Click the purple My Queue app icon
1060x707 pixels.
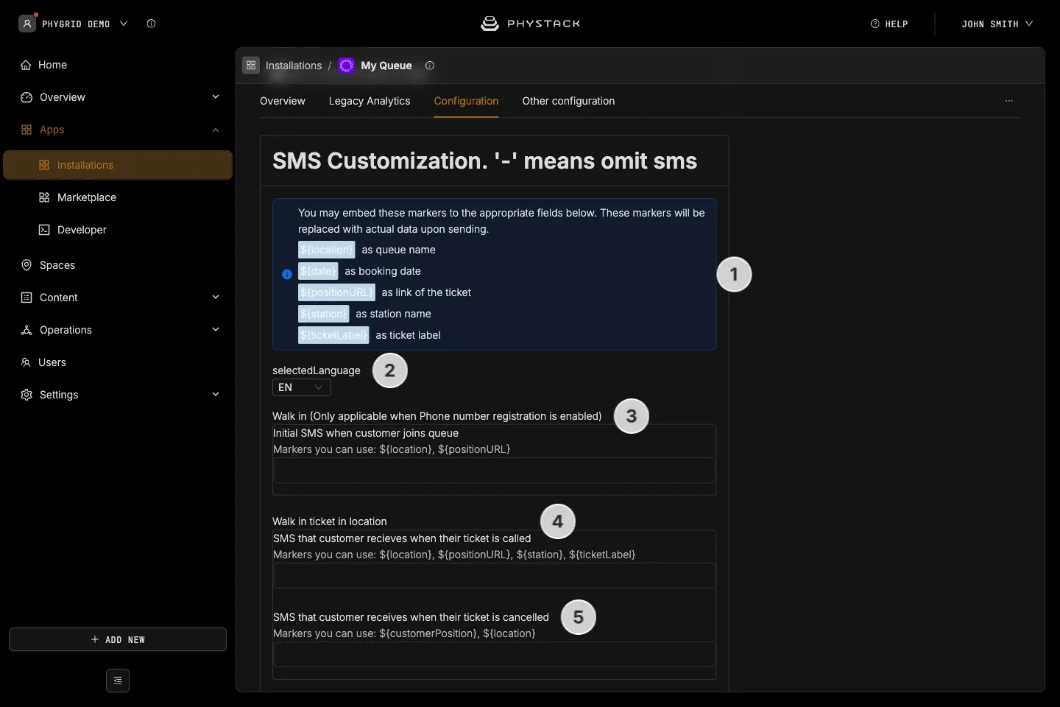pos(346,66)
